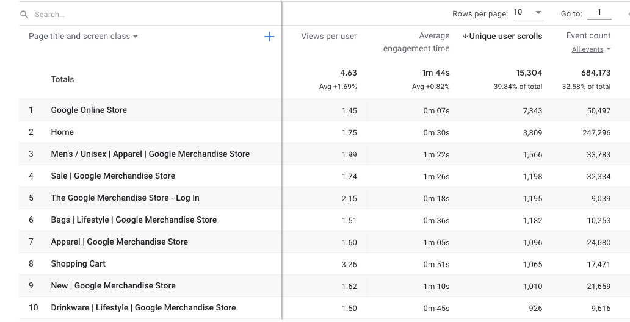Click the Unique user scrolls column header

point(505,36)
